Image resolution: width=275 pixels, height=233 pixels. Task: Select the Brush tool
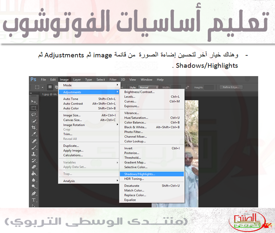point(34,147)
